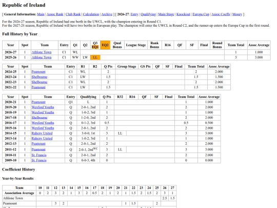Open Raheny United in the 2013-14 row

[x=42, y=138]
